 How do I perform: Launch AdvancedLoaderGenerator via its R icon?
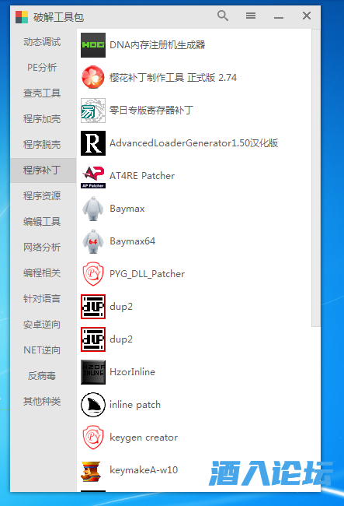pyautogui.click(x=93, y=143)
